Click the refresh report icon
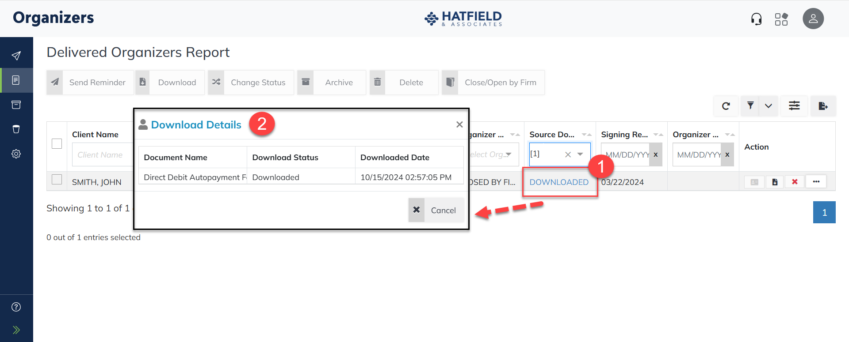This screenshot has height=342, width=849. click(726, 106)
